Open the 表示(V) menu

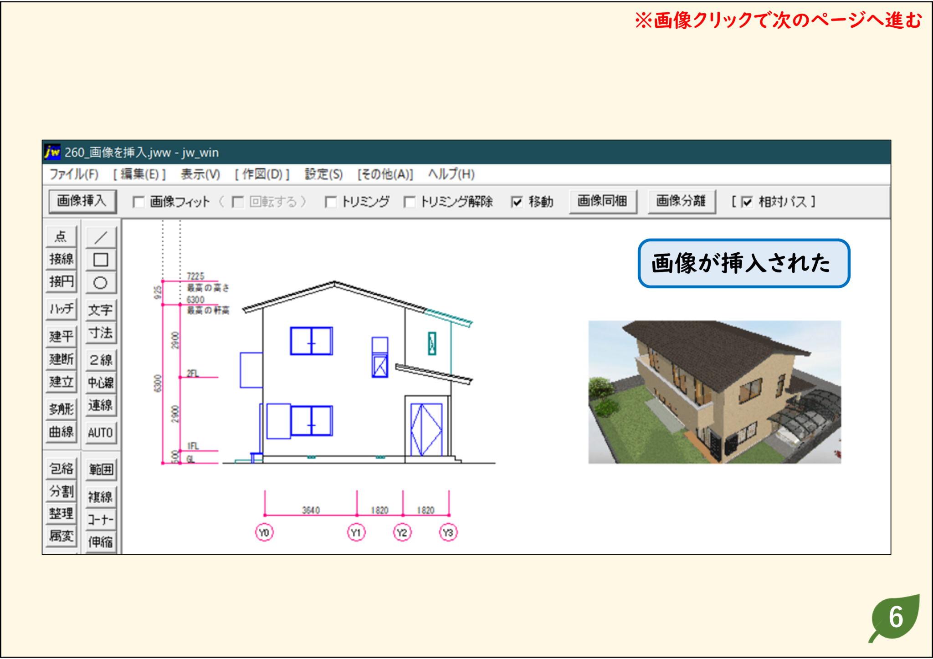coord(200,174)
